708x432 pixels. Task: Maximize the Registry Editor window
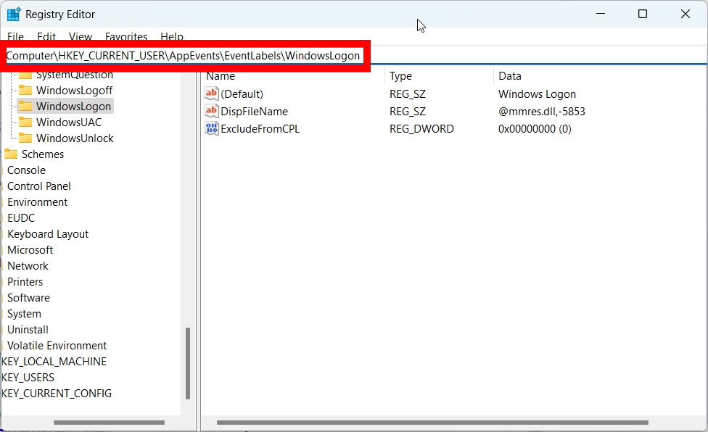click(643, 14)
